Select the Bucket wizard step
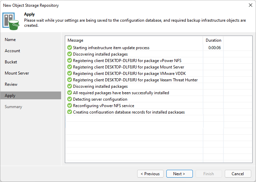Viewport: 256px width, 182px height. 11,62
